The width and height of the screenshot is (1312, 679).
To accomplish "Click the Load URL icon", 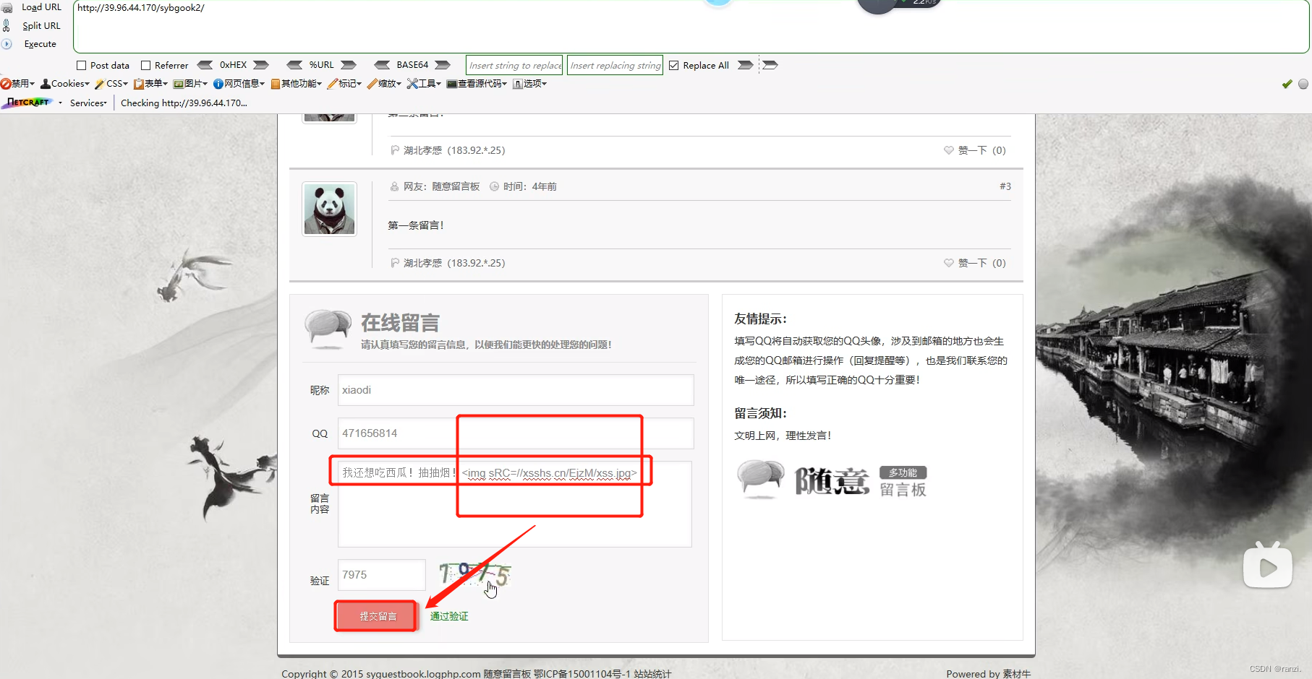I will point(7,7).
